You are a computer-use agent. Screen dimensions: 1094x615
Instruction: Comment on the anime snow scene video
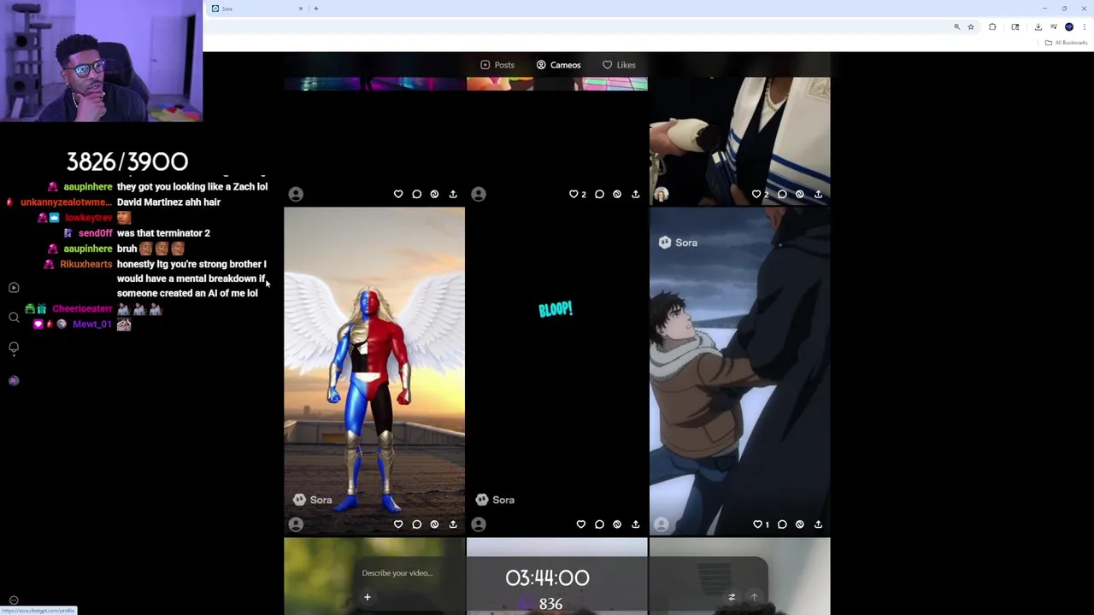click(x=782, y=524)
